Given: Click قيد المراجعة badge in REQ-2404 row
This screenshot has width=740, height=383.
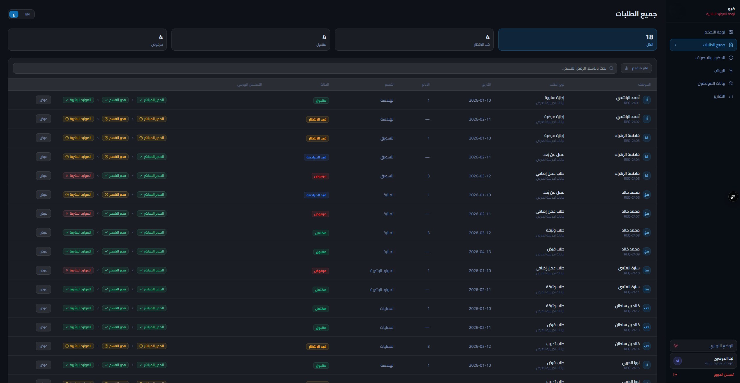Looking at the screenshot, I should [x=316, y=157].
